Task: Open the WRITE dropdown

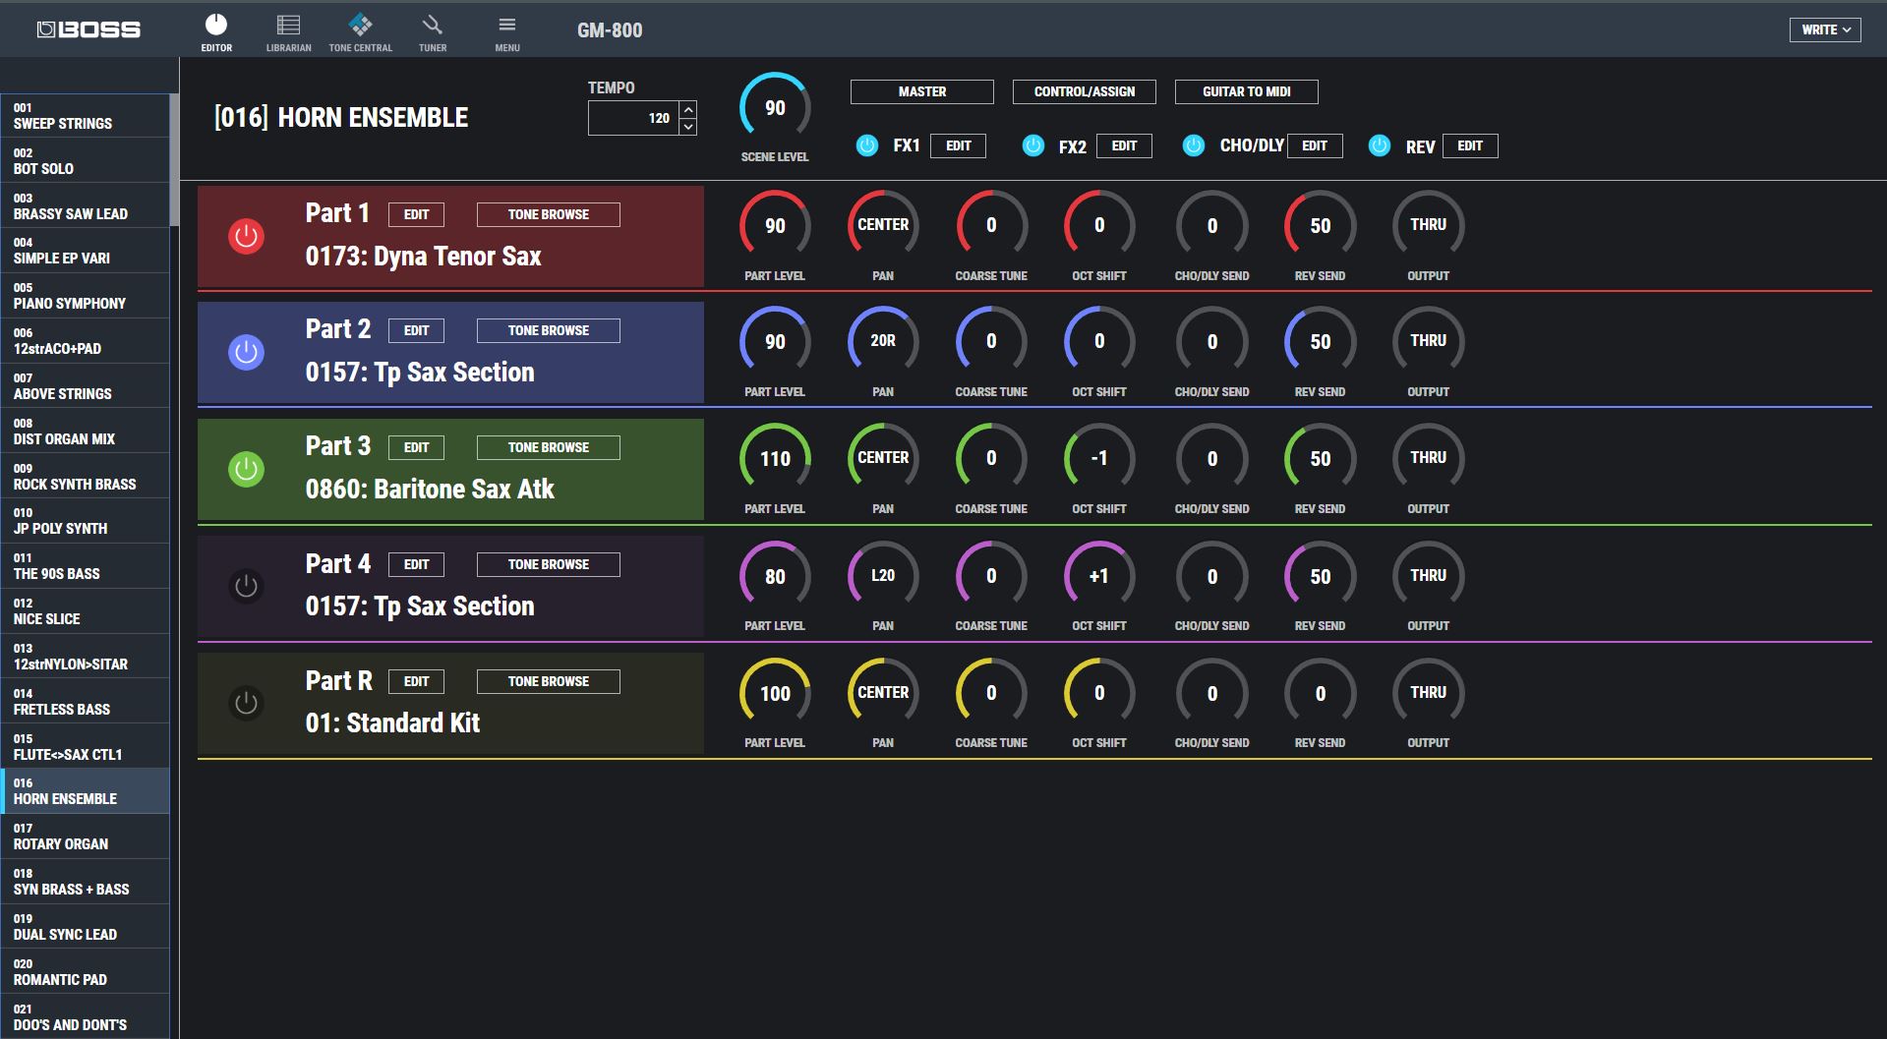Action: coord(1824,29)
